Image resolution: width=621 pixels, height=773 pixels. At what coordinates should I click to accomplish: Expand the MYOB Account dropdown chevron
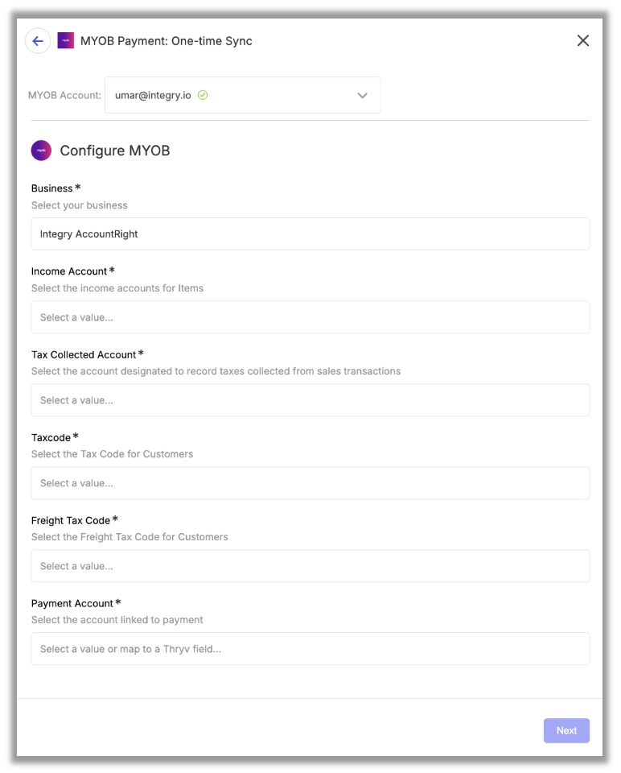(363, 96)
